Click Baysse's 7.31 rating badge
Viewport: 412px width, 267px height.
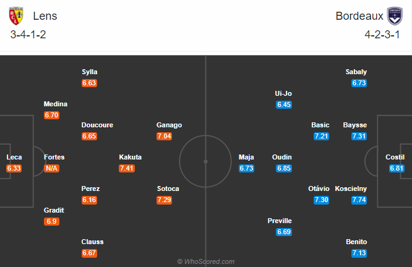point(359,136)
